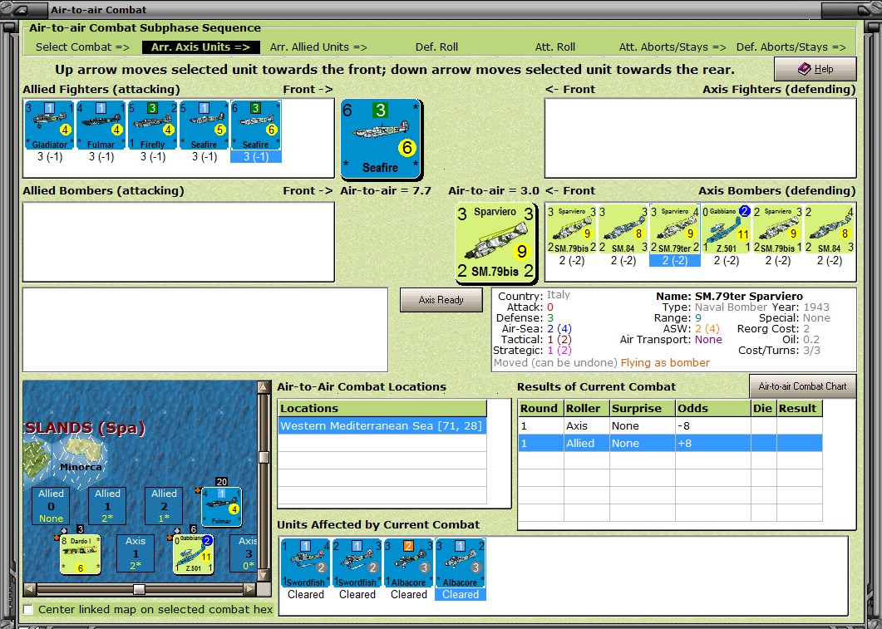Click the SM.79ter Sparviero name in details panel
882x629 pixels.
[x=749, y=297]
